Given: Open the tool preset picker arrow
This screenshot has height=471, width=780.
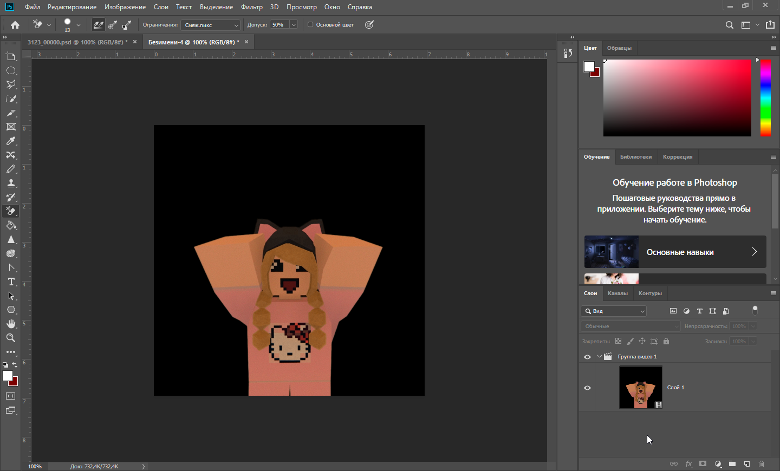Looking at the screenshot, I should coord(49,25).
